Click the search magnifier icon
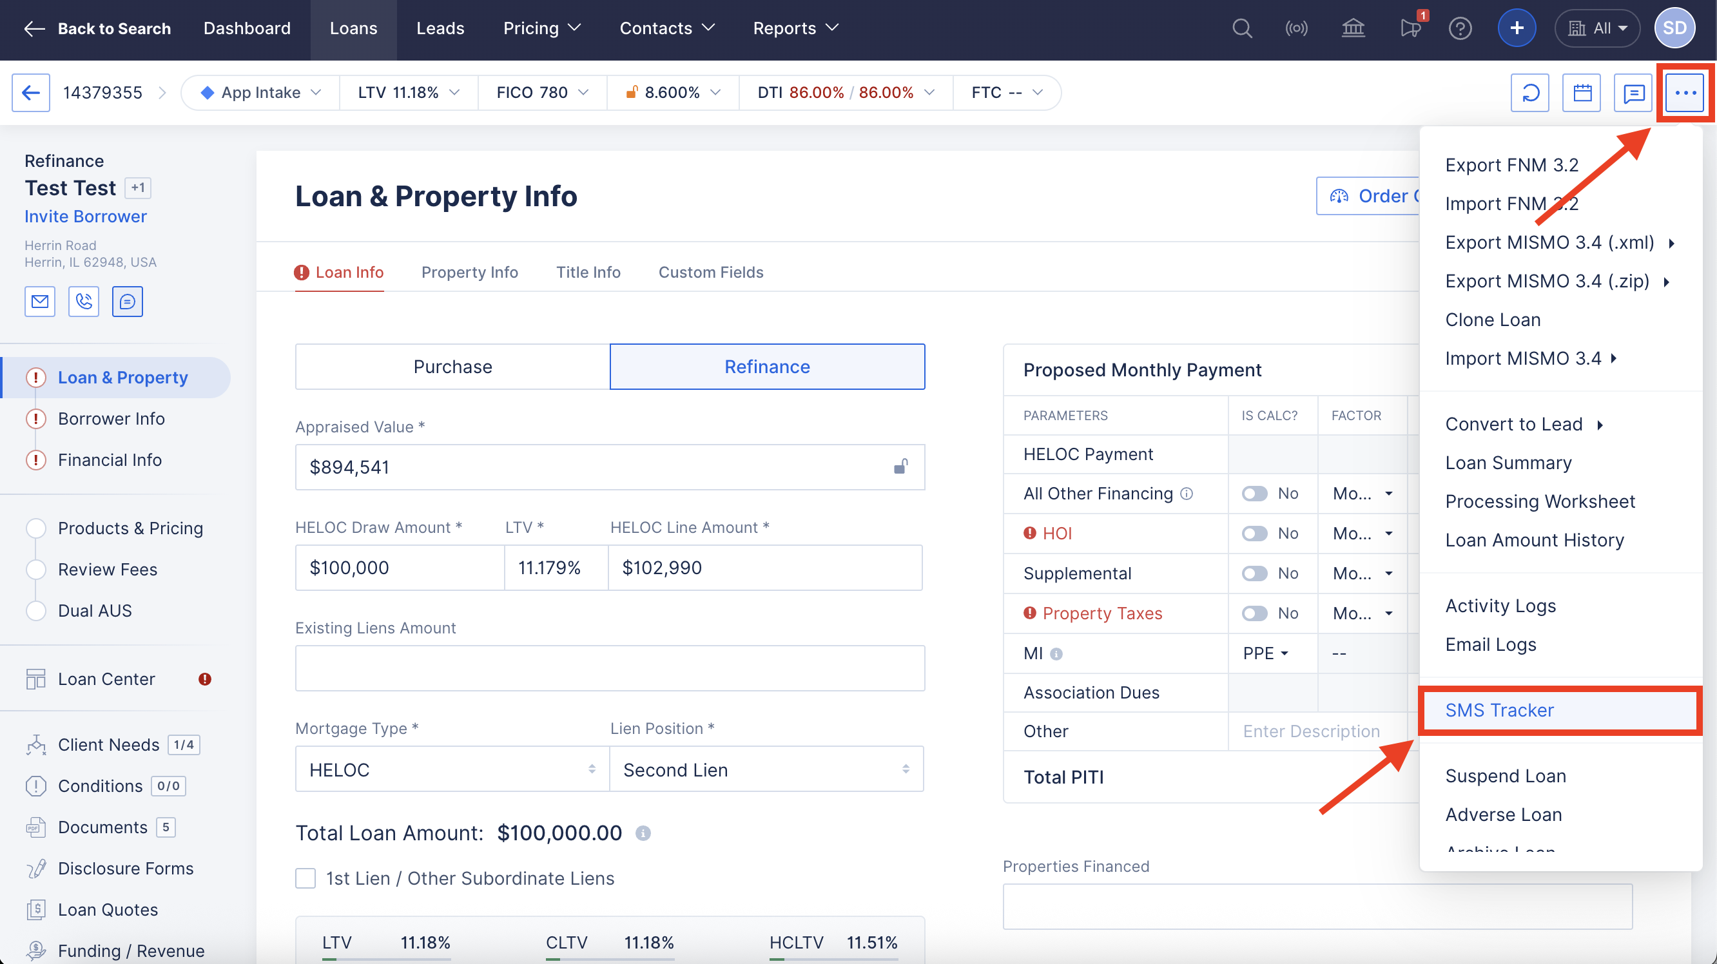1717x964 pixels. (1242, 28)
